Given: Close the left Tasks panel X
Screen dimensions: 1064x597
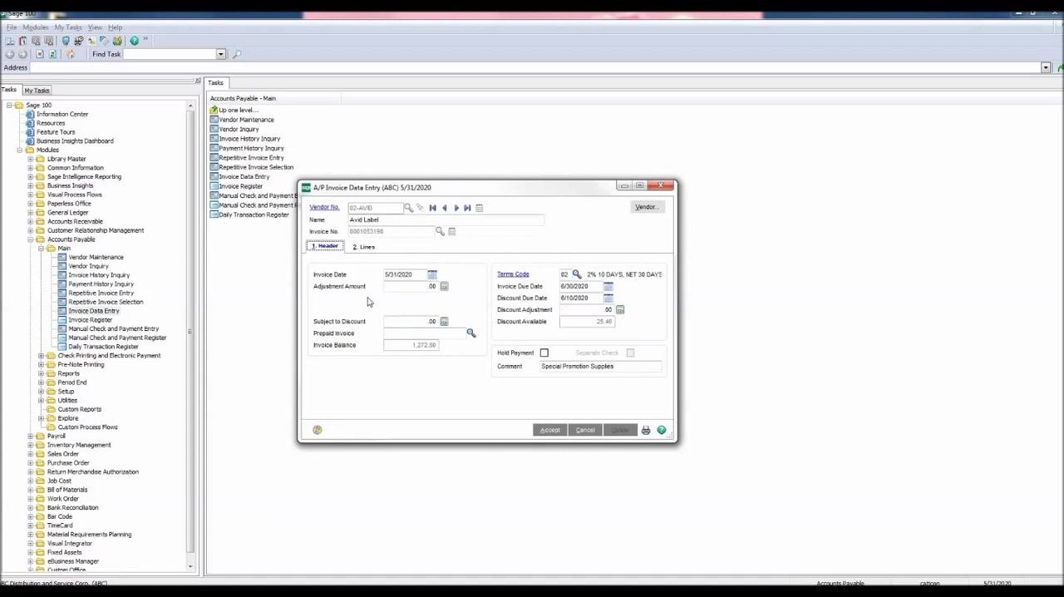Looking at the screenshot, I should coord(198,81).
